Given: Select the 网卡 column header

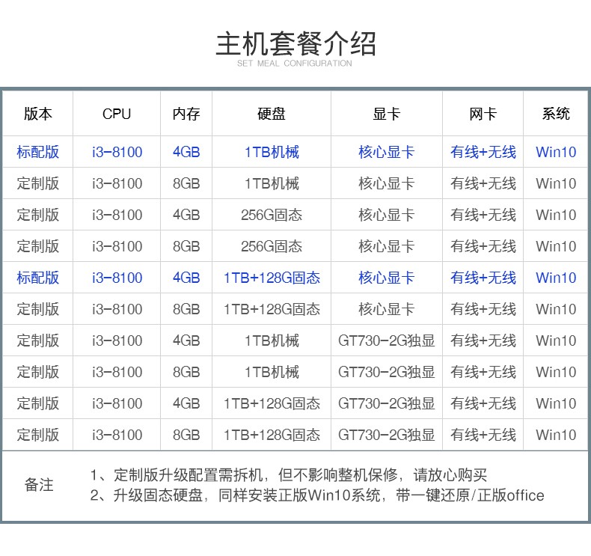Looking at the screenshot, I should [x=483, y=114].
